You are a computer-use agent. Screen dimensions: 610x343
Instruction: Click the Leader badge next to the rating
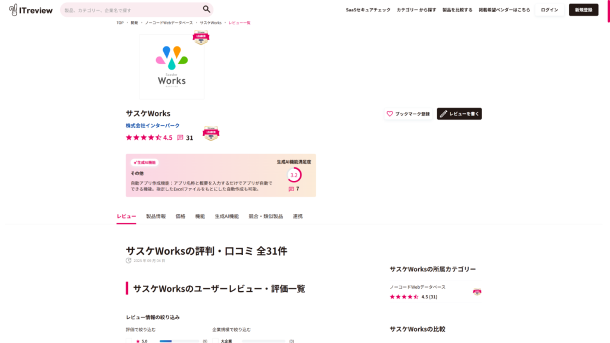[211, 133]
